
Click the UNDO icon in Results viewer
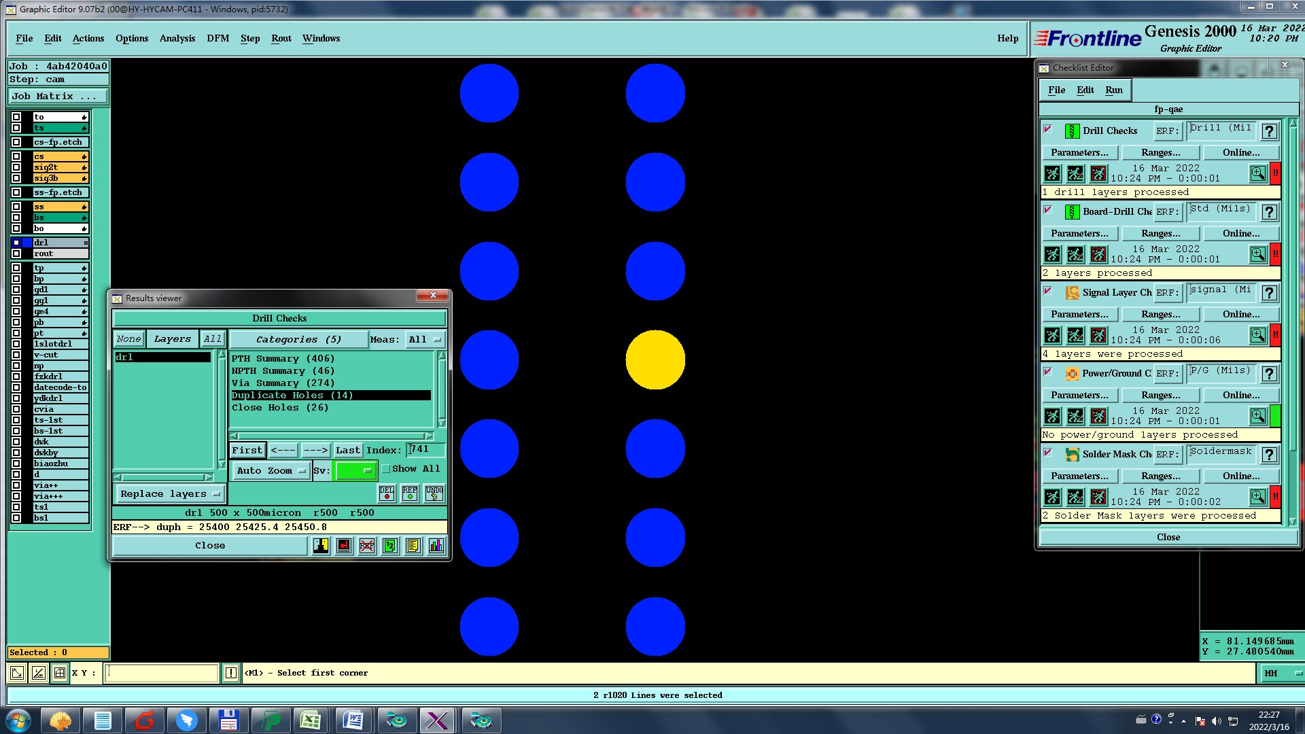coord(434,493)
